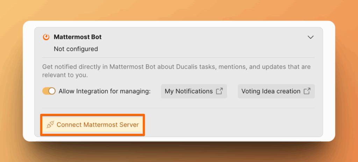Viewport: 358px width, 162px height.
Task: Click the "Mattermost Bot" heading text
Action: pos(78,37)
